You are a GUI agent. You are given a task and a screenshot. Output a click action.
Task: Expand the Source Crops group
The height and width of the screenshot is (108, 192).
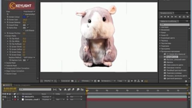(5, 74)
